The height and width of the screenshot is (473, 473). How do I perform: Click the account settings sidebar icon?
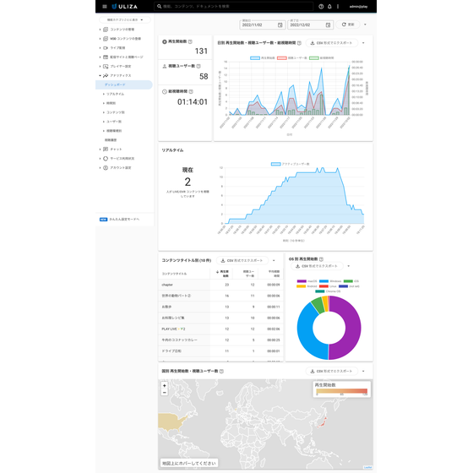tap(106, 168)
